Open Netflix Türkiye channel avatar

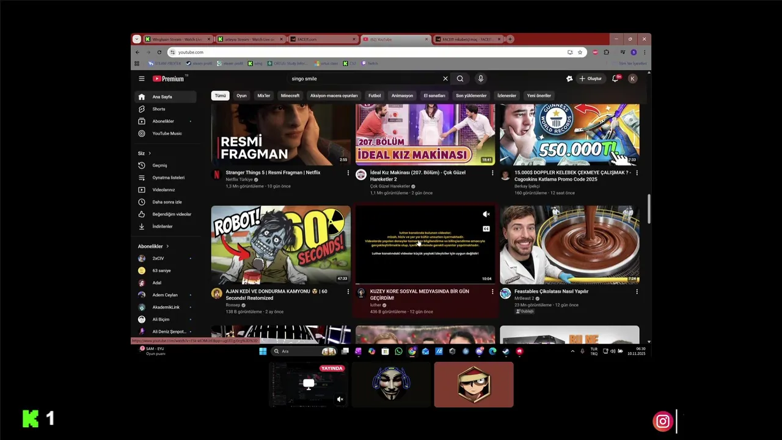[216, 175]
